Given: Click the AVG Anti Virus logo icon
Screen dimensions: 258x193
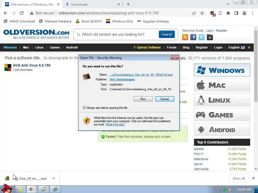Looking at the screenshot, I should coord(8,67).
